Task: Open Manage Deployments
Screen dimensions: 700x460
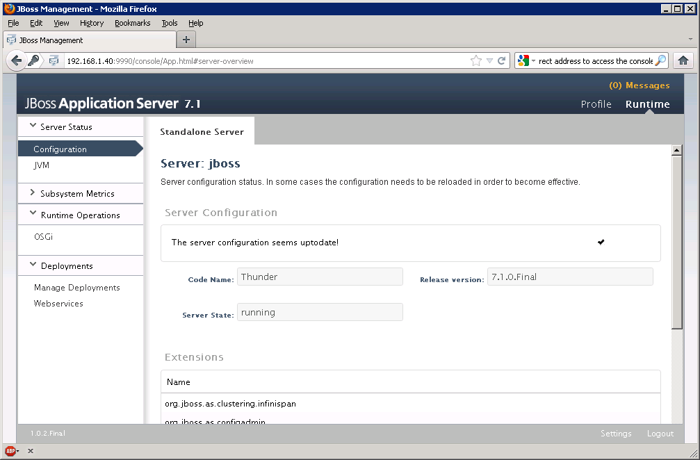Action: (77, 287)
